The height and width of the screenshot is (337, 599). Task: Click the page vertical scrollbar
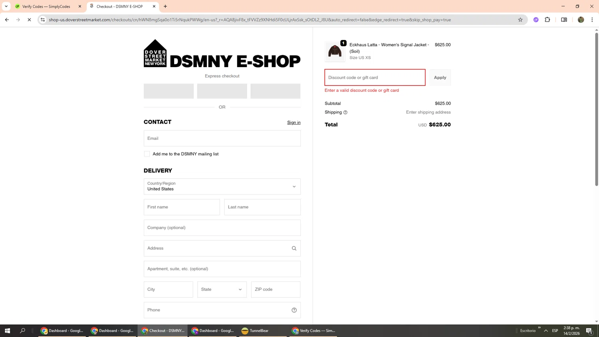coord(597,109)
